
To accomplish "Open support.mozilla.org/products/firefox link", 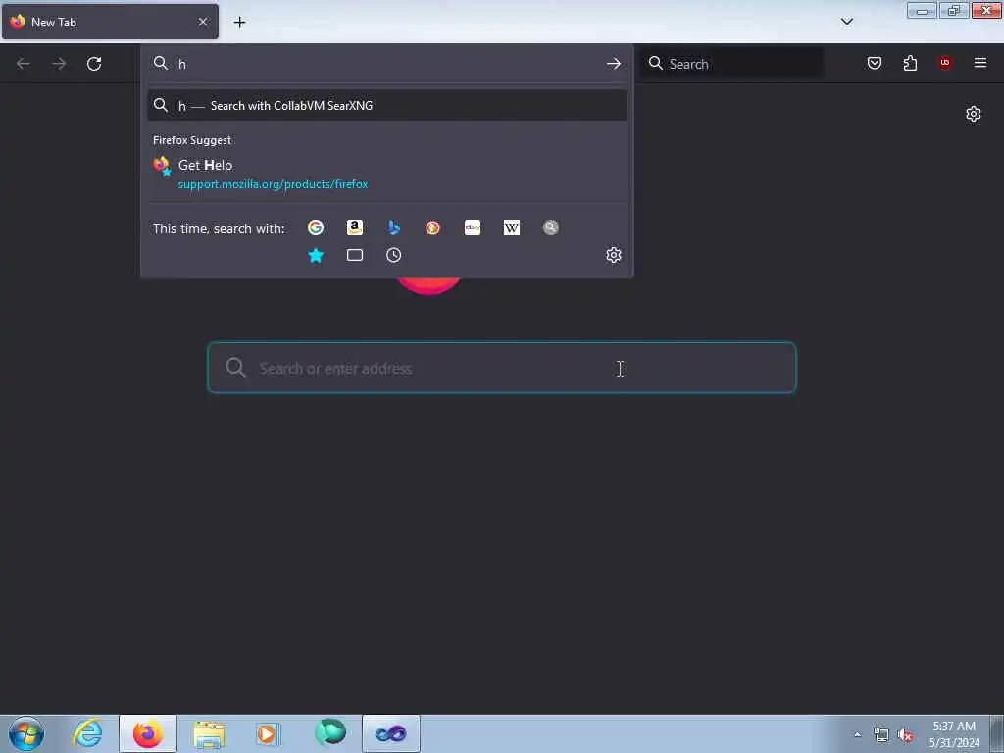I will tap(273, 184).
